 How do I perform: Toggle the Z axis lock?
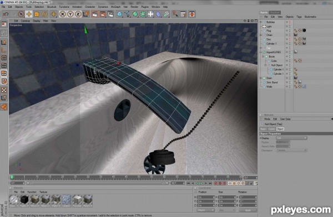(78, 14)
